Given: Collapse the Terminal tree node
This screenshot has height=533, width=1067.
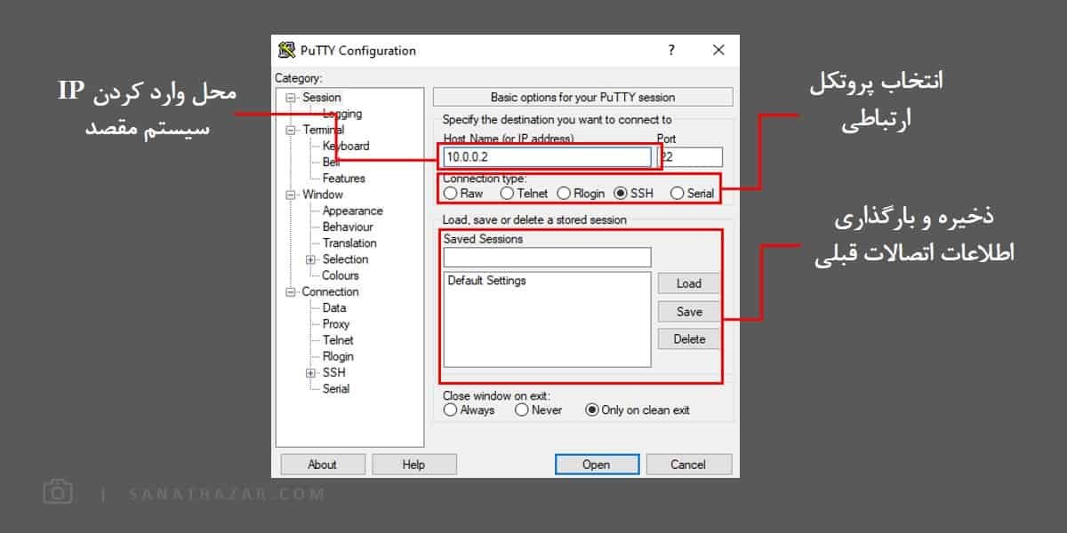Looking at the screenshot, I should pyautogui.click(x=291, y=130).
